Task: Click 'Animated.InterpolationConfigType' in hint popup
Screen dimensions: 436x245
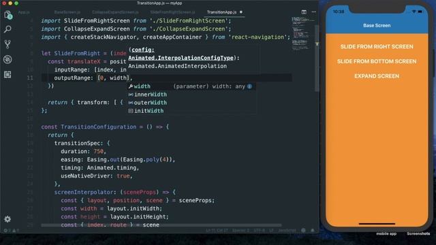Action: (181, 58)
